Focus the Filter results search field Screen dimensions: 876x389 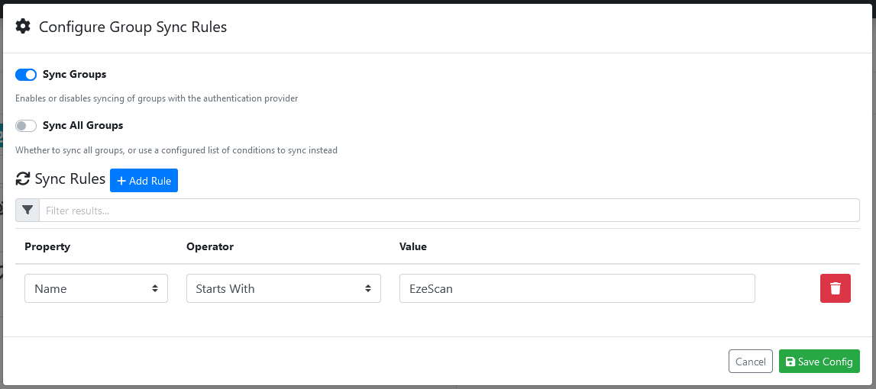pos(449,211)
